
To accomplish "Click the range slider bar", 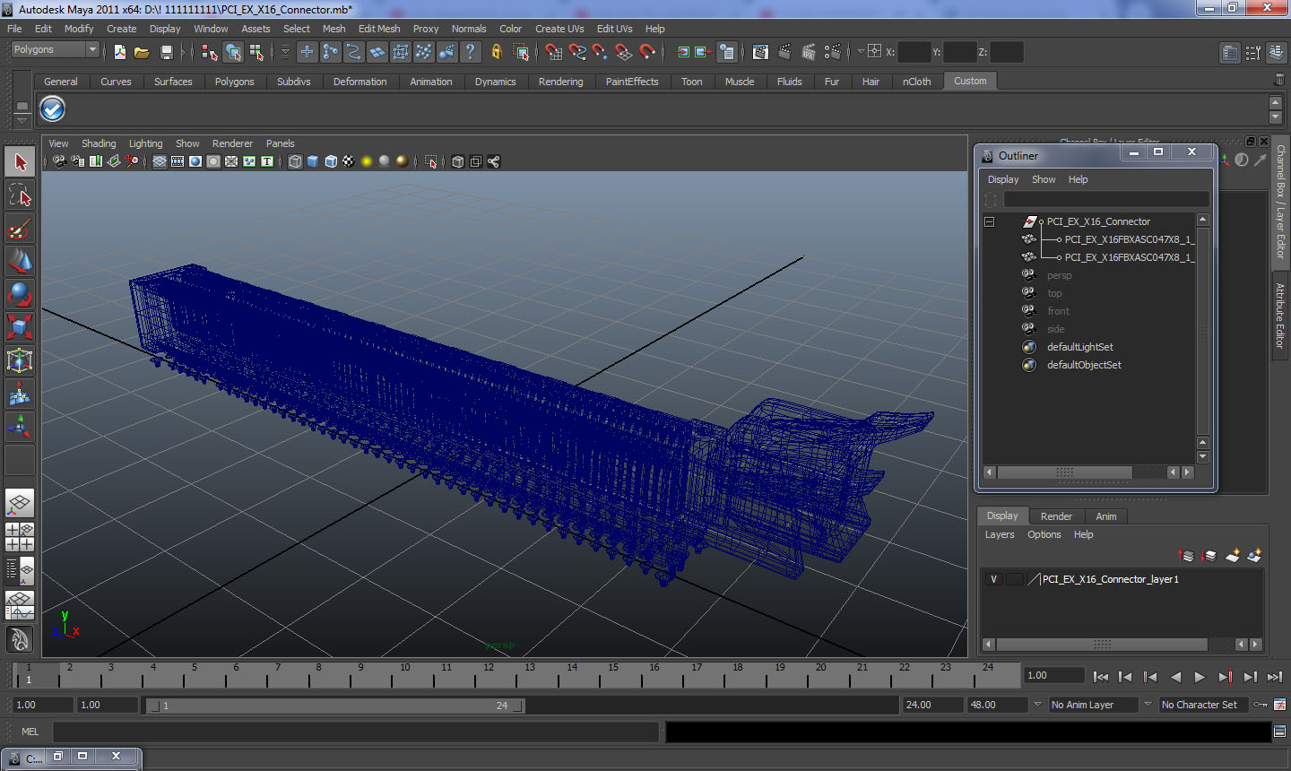I will (335, 706).
